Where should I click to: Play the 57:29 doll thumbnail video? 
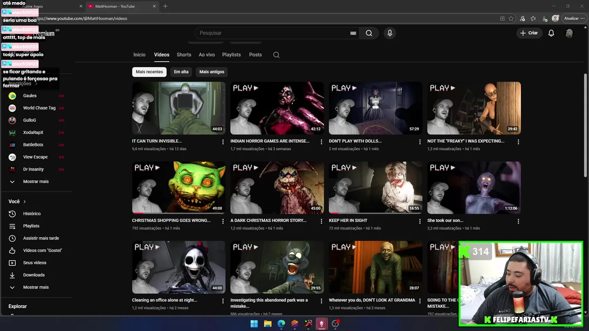[375, 108]
